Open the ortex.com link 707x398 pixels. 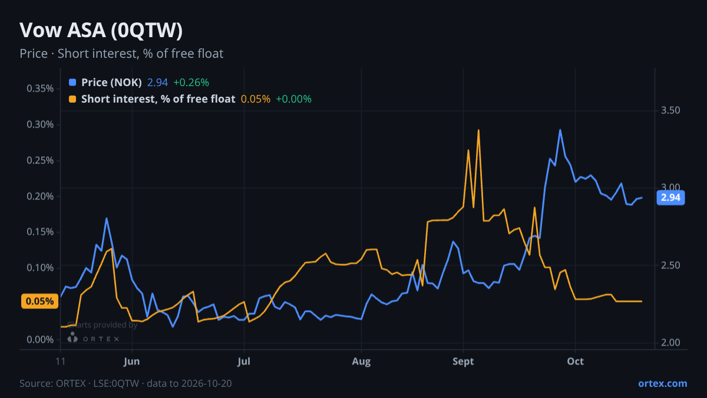pyautogui.click(x=662, y=383)
